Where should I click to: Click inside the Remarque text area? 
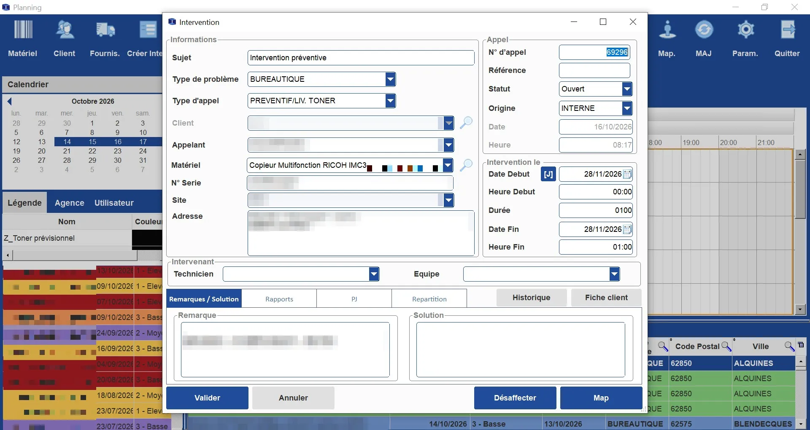click(x=285, y=349)
